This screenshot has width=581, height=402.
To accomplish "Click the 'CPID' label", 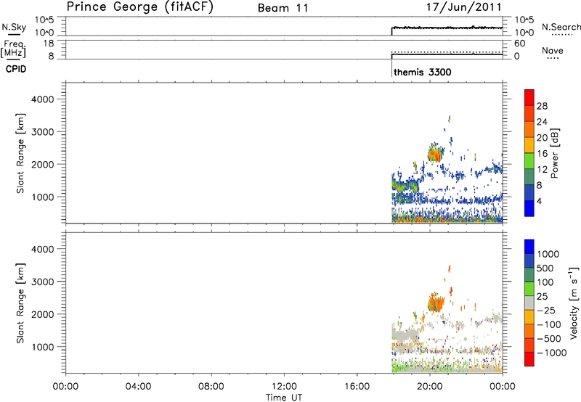I will point(16,69).
